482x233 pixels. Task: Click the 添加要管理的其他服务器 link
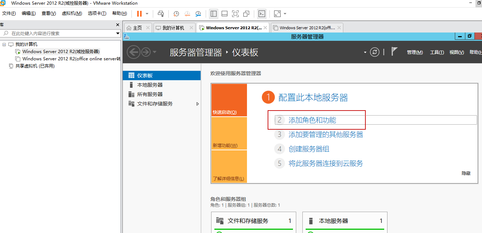coord(326,135)
